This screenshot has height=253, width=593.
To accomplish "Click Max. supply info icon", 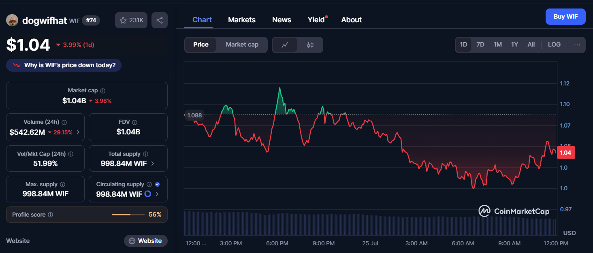I will tap(63, 185).
